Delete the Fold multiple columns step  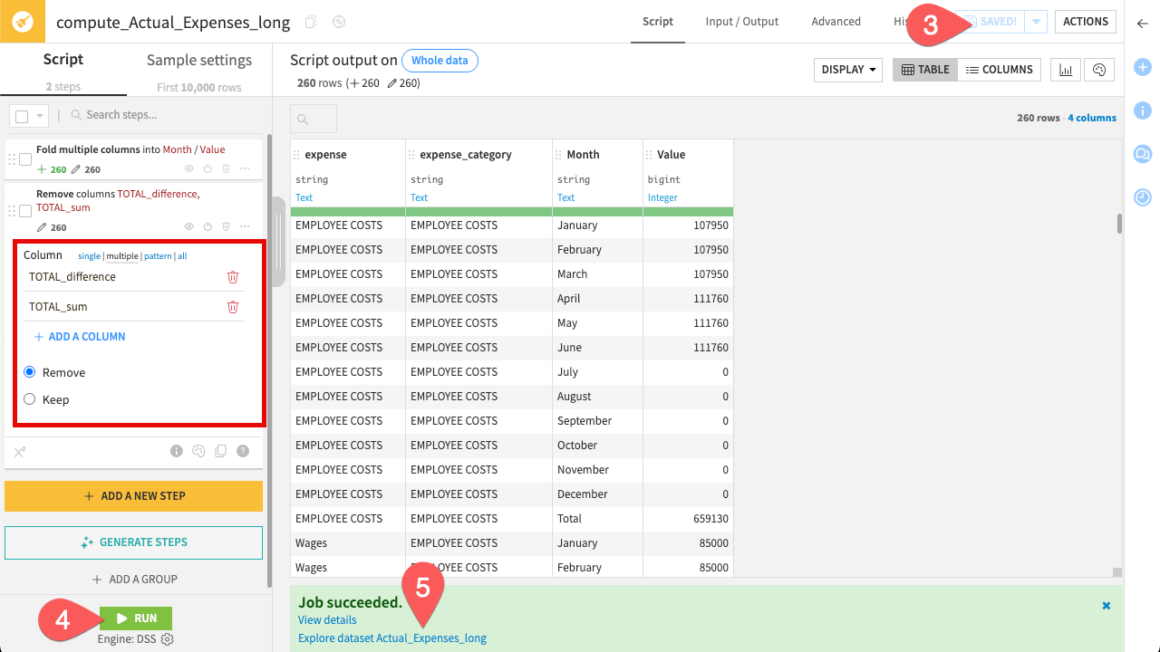[225, 168]
